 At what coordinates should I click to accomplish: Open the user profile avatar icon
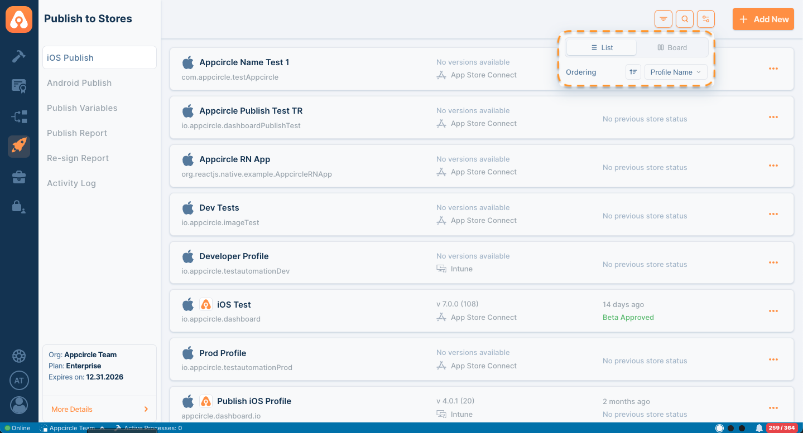[19, 405]
